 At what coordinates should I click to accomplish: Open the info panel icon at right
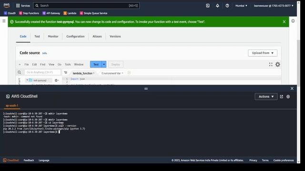click(x=293, y=21)
